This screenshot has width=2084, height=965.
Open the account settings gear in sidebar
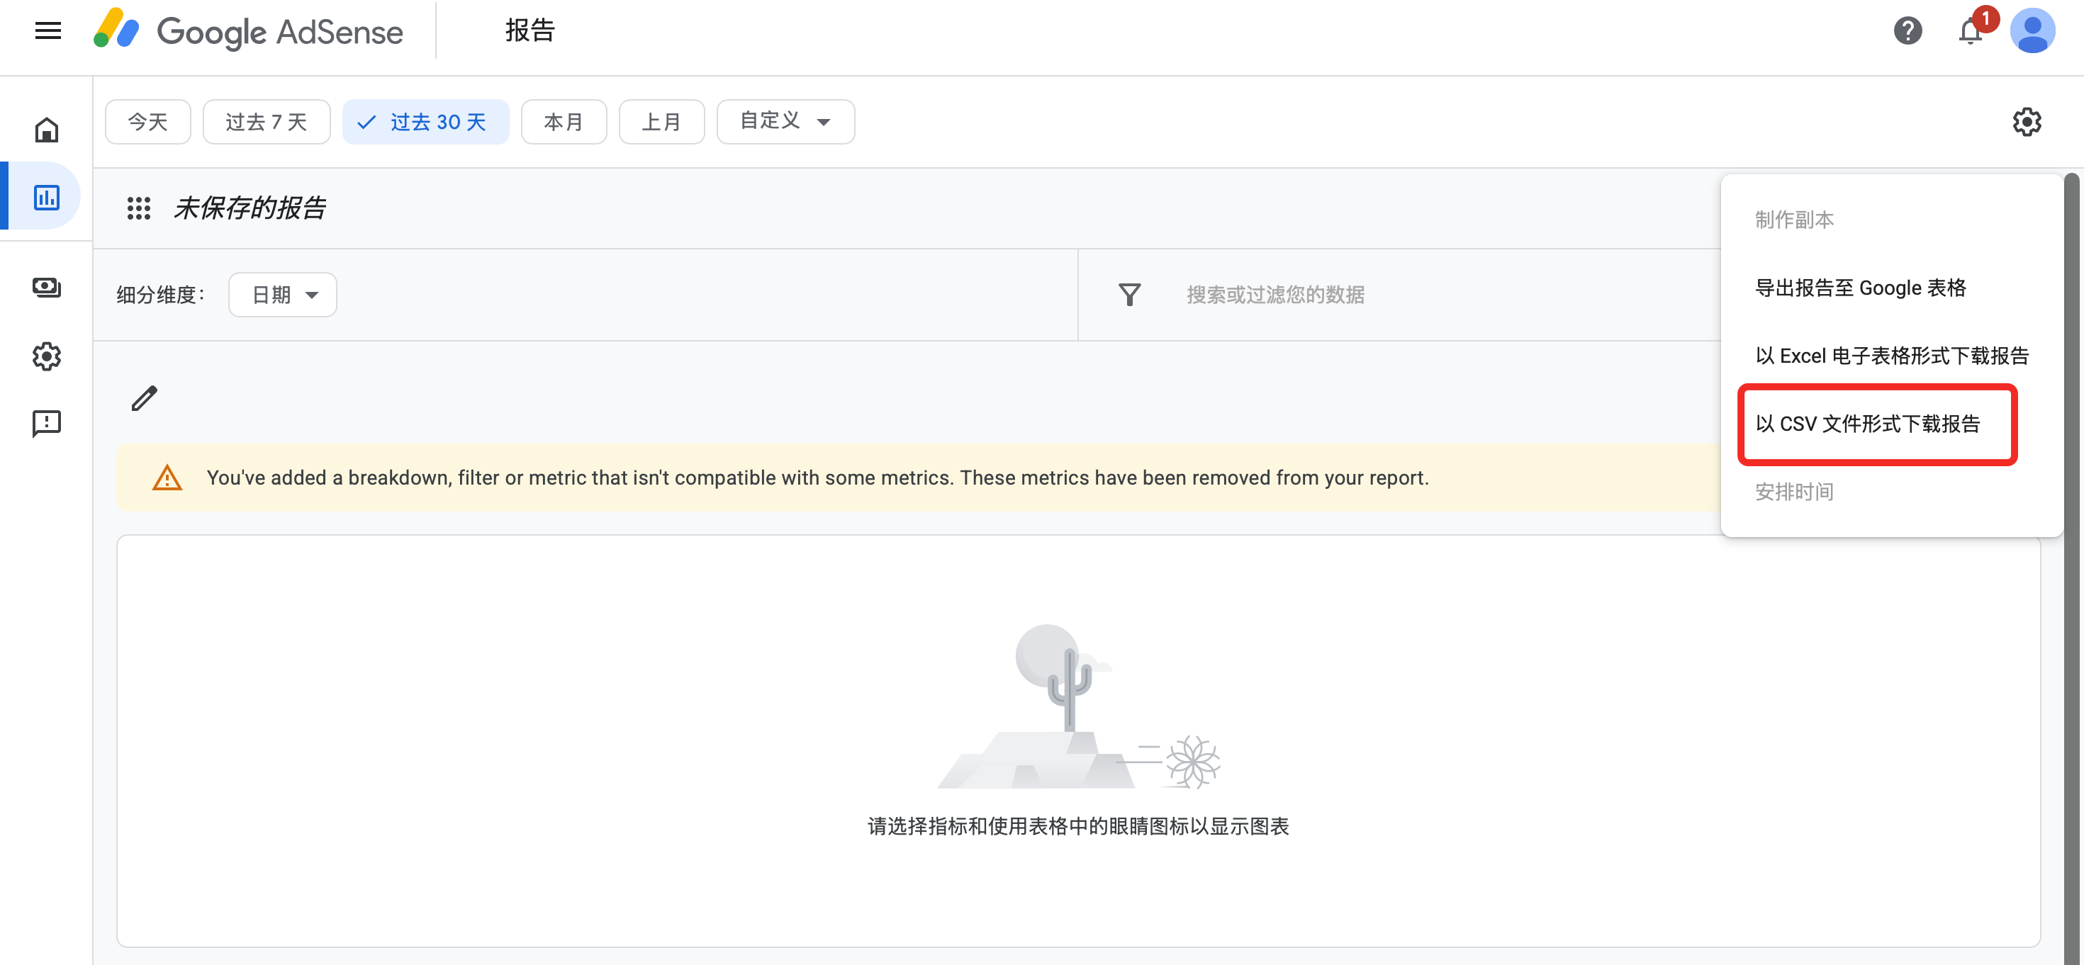click(x=46, y=356)
